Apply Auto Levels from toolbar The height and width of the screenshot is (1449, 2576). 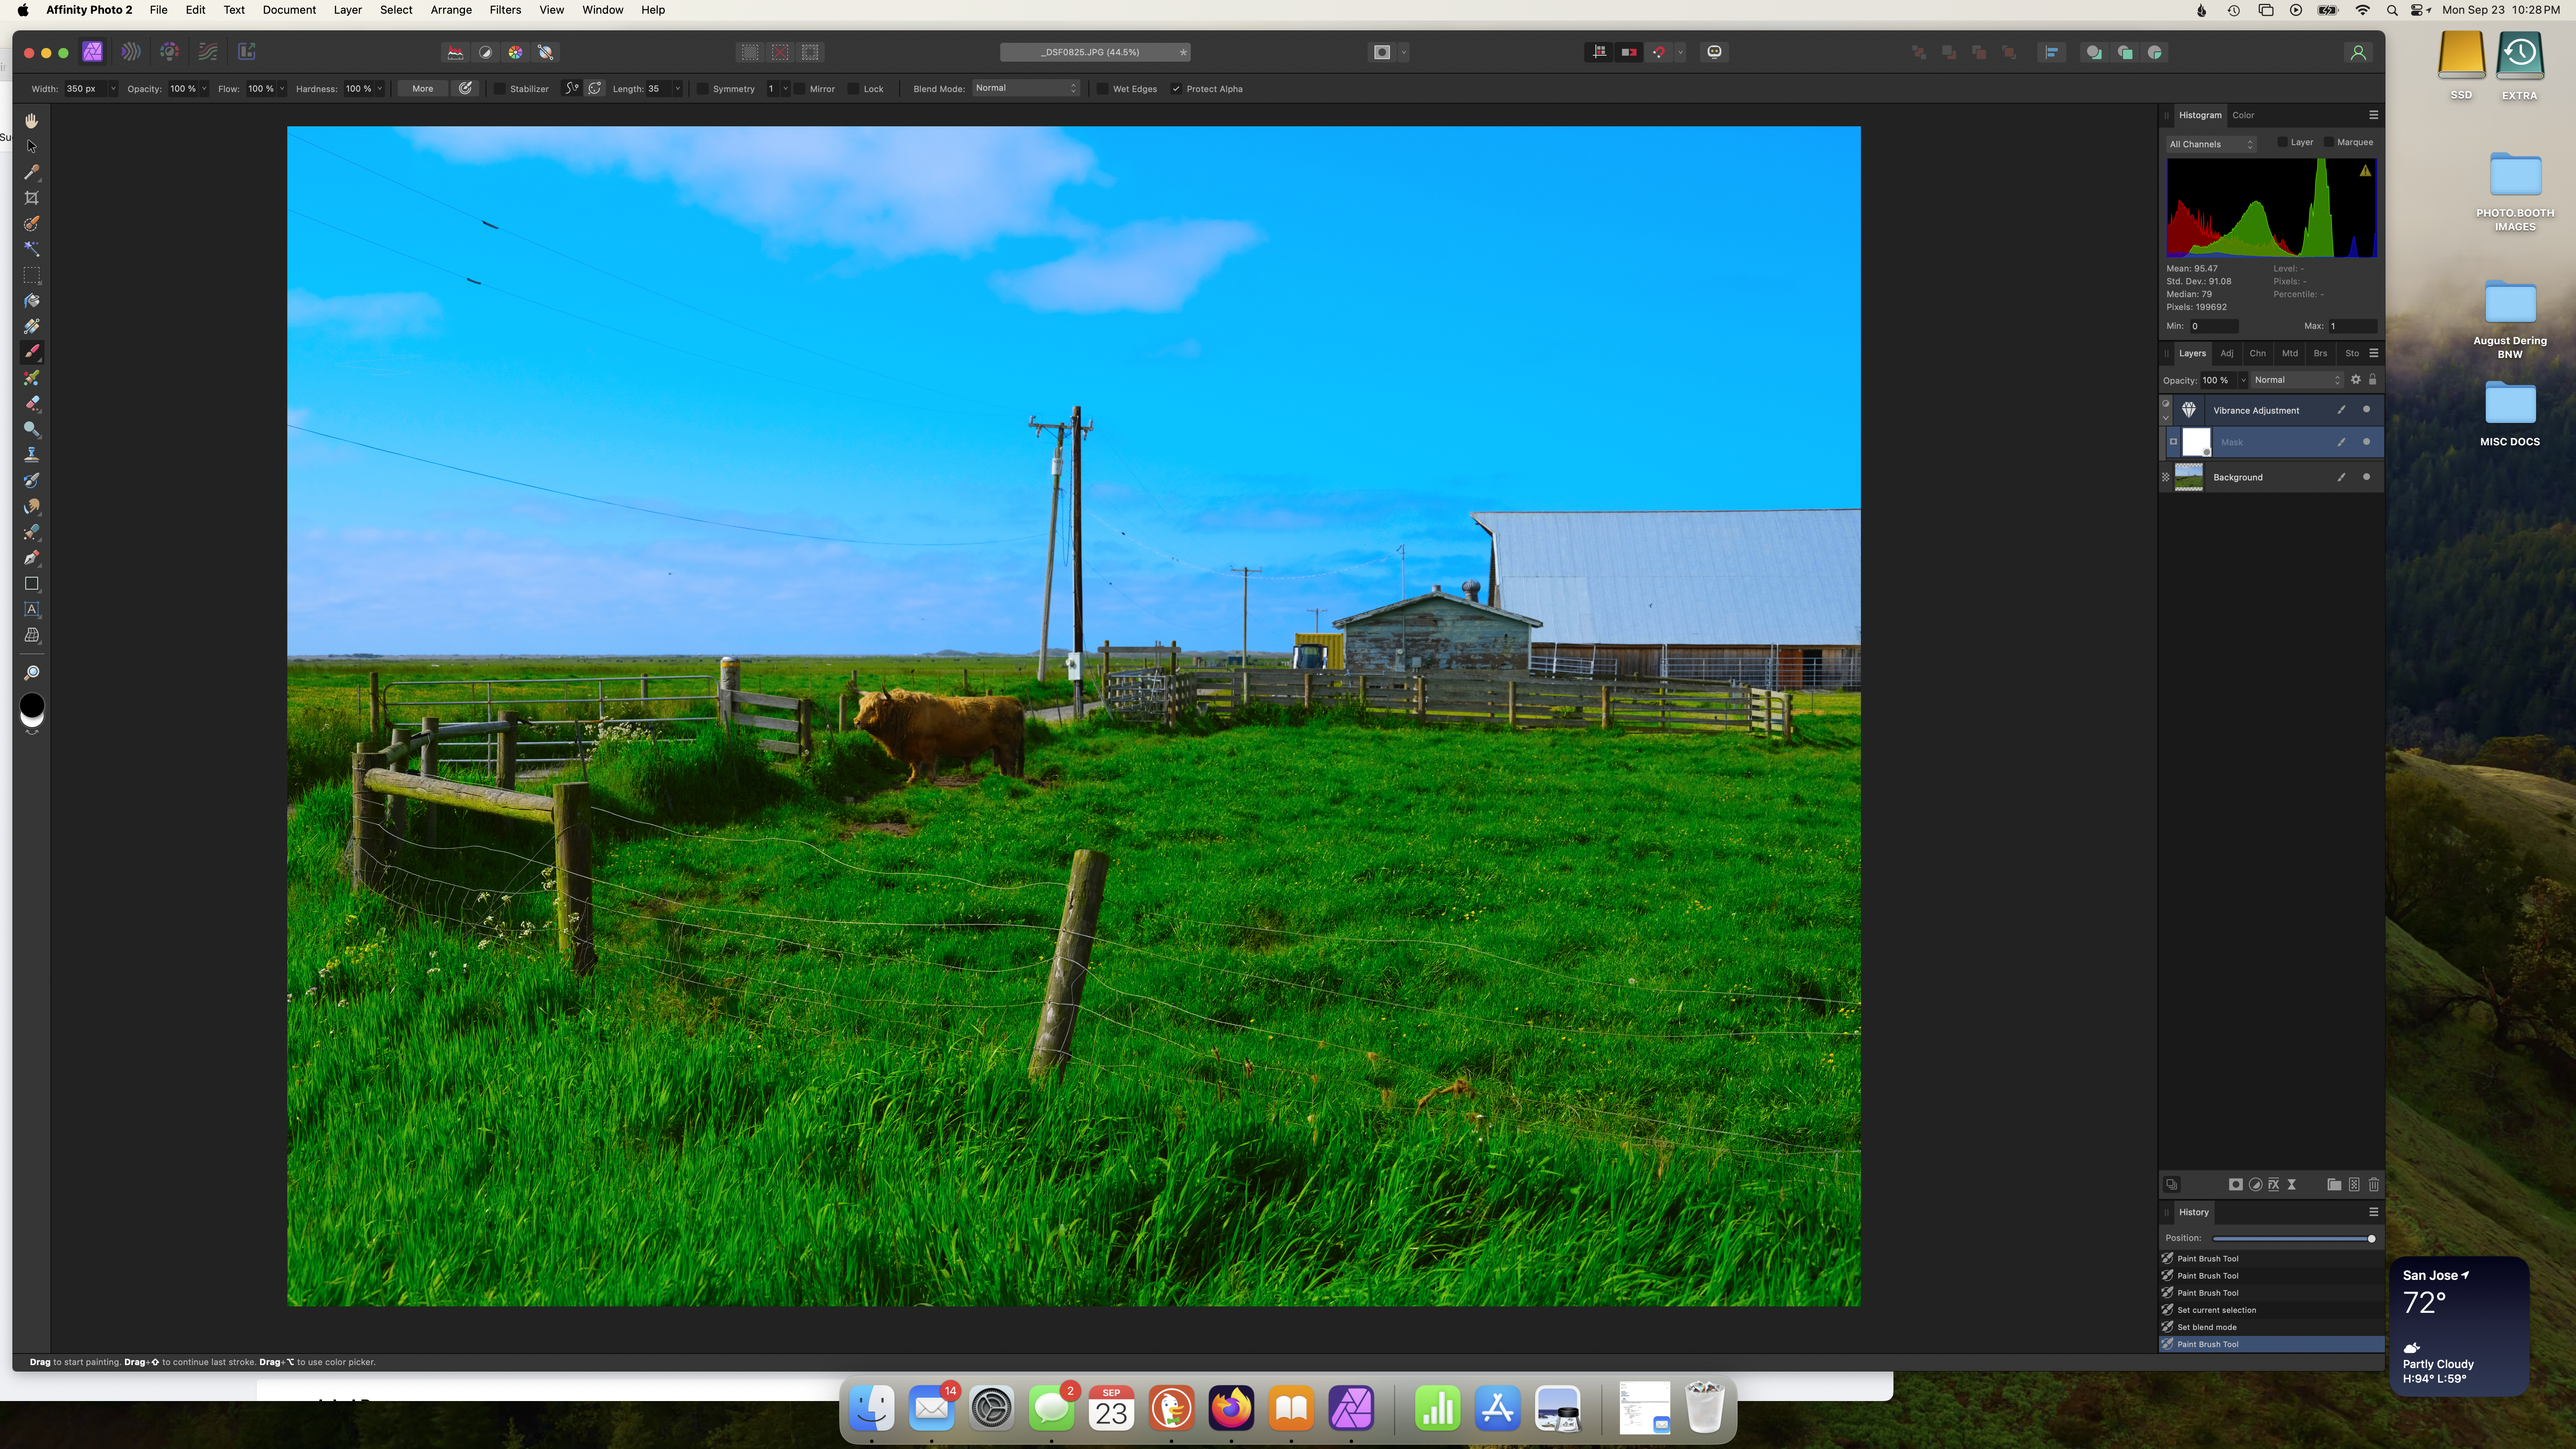pyautogui.click(x=456, y=52)
